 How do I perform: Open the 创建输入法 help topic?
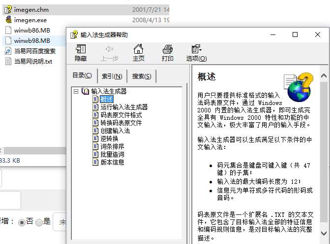pyautogui.click(x=115, y=131)
